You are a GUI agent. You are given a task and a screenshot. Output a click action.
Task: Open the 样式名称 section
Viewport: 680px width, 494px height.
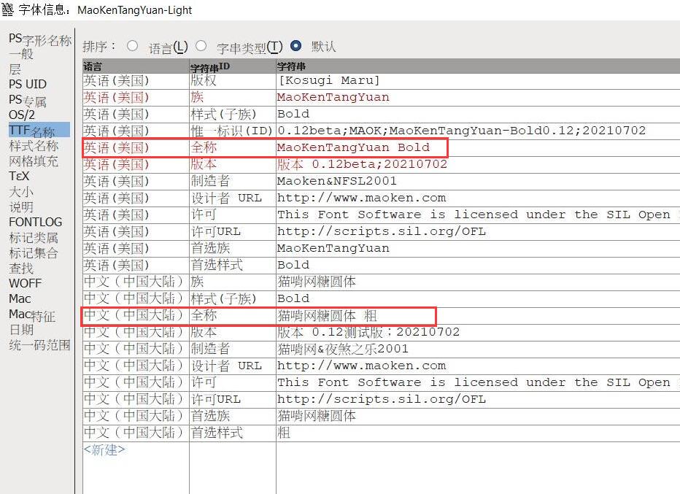tap(34, 146)
